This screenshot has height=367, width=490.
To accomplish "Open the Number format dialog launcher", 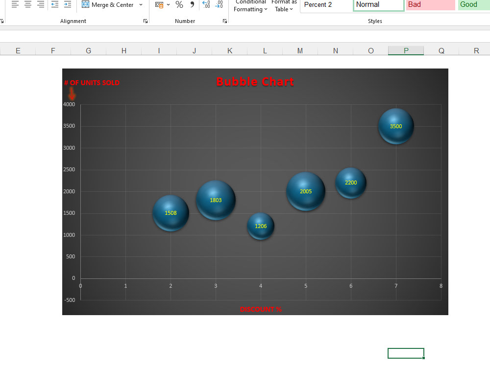I will (225, 21).
